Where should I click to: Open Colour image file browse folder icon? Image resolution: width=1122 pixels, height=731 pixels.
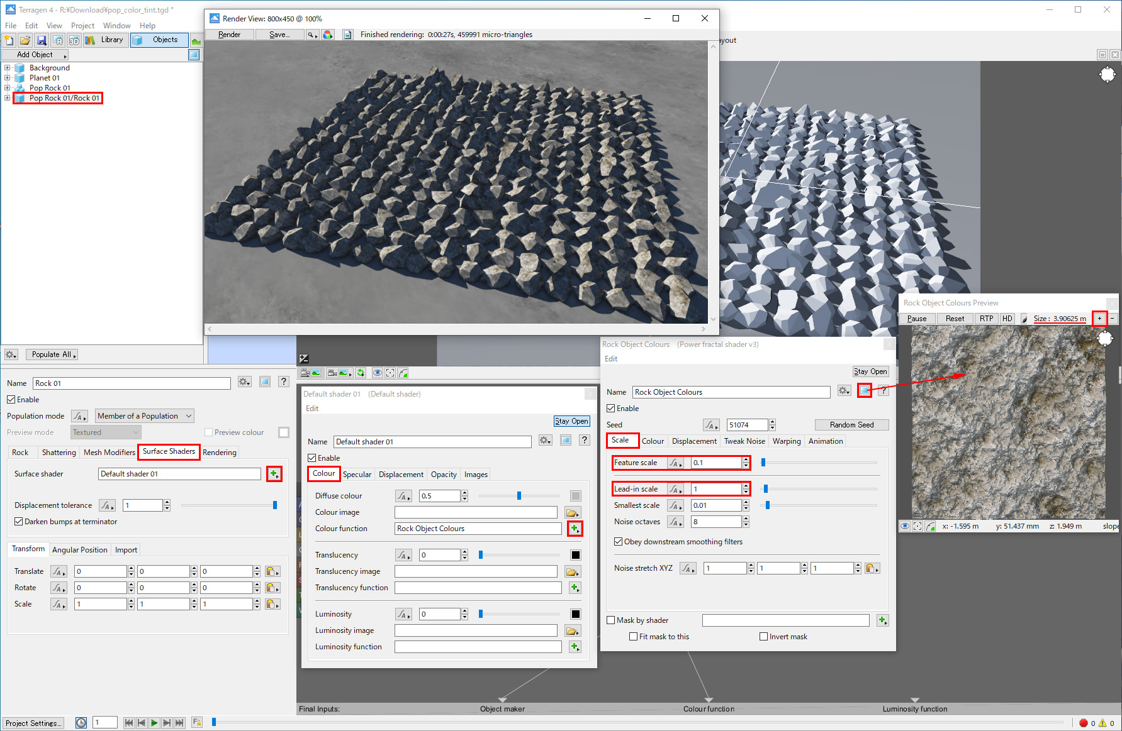tap(572, 512)
